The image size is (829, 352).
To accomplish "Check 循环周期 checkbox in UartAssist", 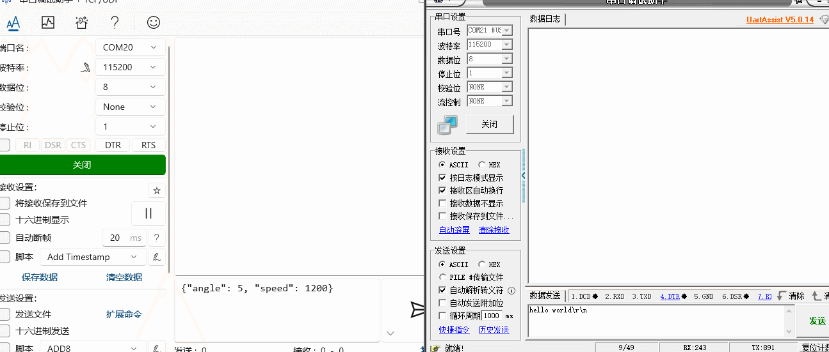I will [442, 316].
